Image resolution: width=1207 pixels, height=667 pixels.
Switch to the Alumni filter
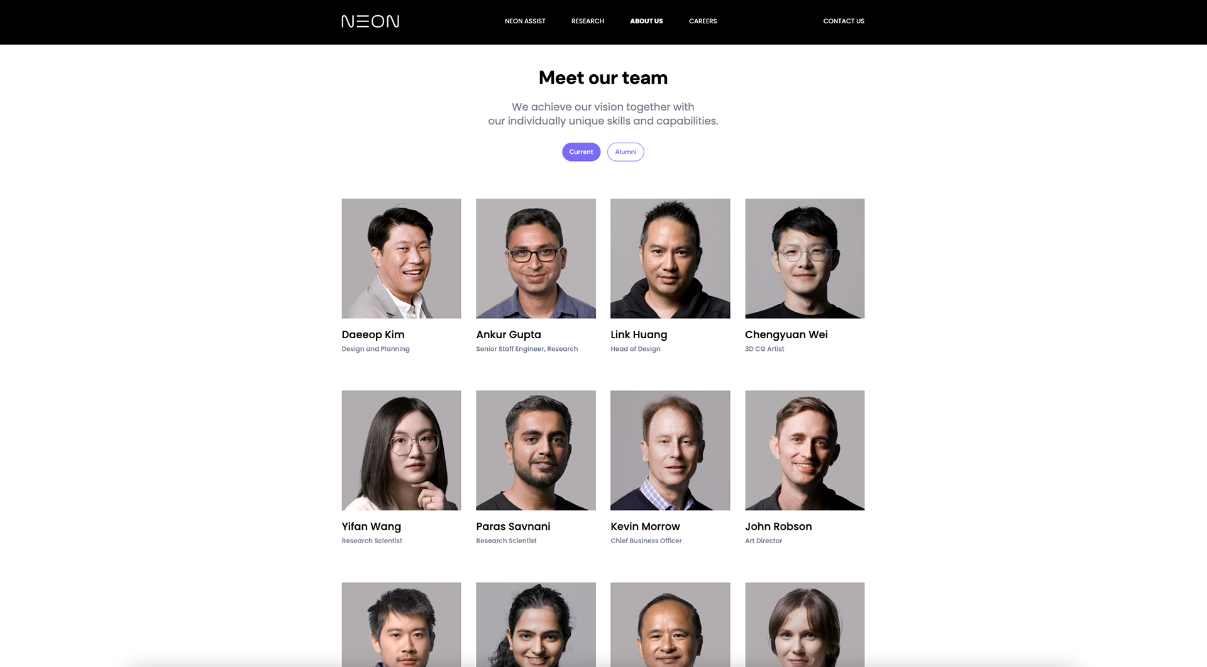tap(626, 152)
